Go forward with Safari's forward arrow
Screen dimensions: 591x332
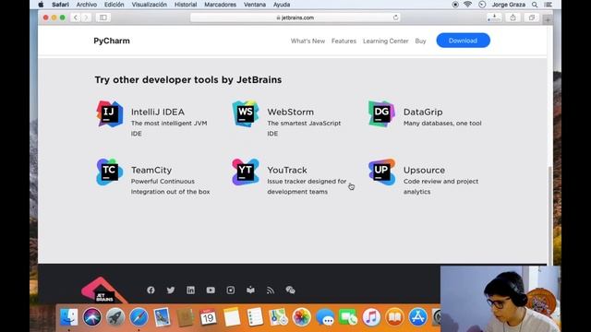[x=86, y=18]
